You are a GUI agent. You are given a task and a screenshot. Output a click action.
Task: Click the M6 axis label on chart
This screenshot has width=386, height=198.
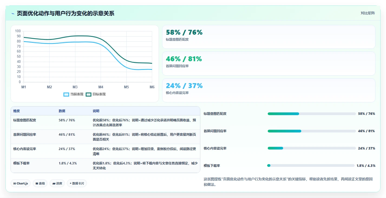click(x=152, y=87)
